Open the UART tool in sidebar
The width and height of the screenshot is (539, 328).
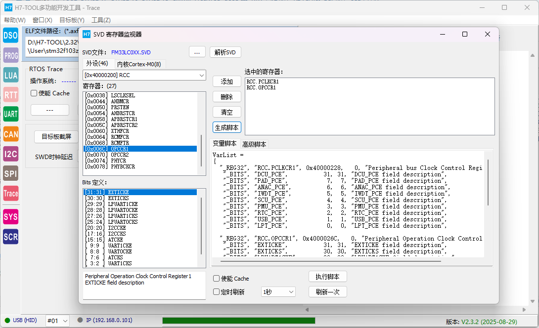point(11,114)
